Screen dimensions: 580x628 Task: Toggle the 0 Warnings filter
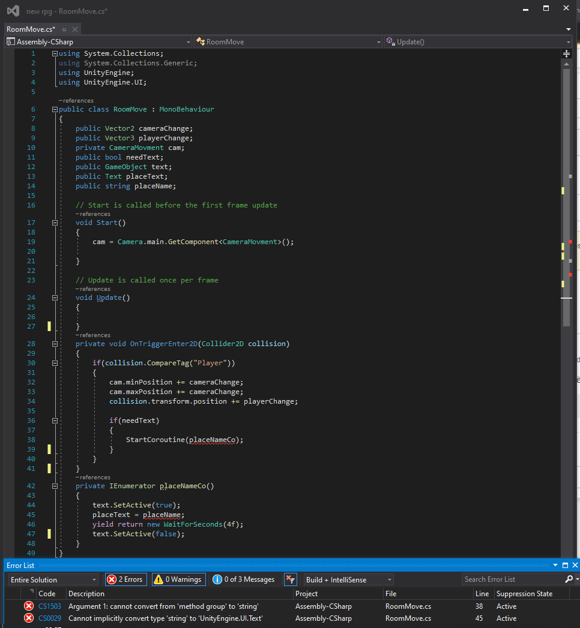pos(178,579)
